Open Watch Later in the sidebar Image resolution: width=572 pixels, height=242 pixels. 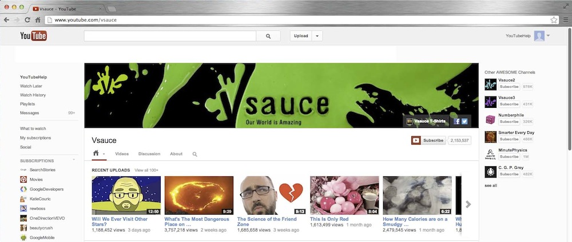click(x=31, y=86)
